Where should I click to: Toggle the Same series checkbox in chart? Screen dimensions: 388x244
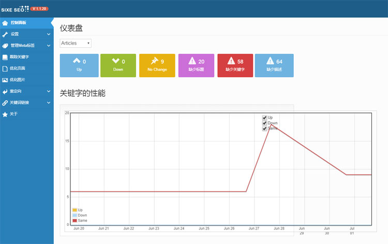265,128
